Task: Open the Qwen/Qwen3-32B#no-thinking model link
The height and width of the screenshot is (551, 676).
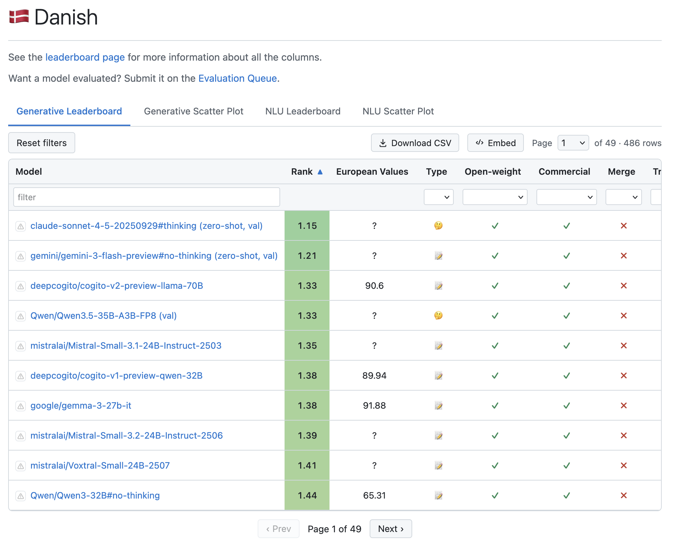Action: (x=95, y=495)
